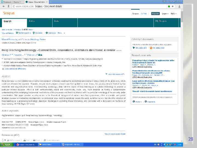Click the view additional affiliations plus icon
Image resolution: width=197 pixels, height=148 pixels.
3,69
